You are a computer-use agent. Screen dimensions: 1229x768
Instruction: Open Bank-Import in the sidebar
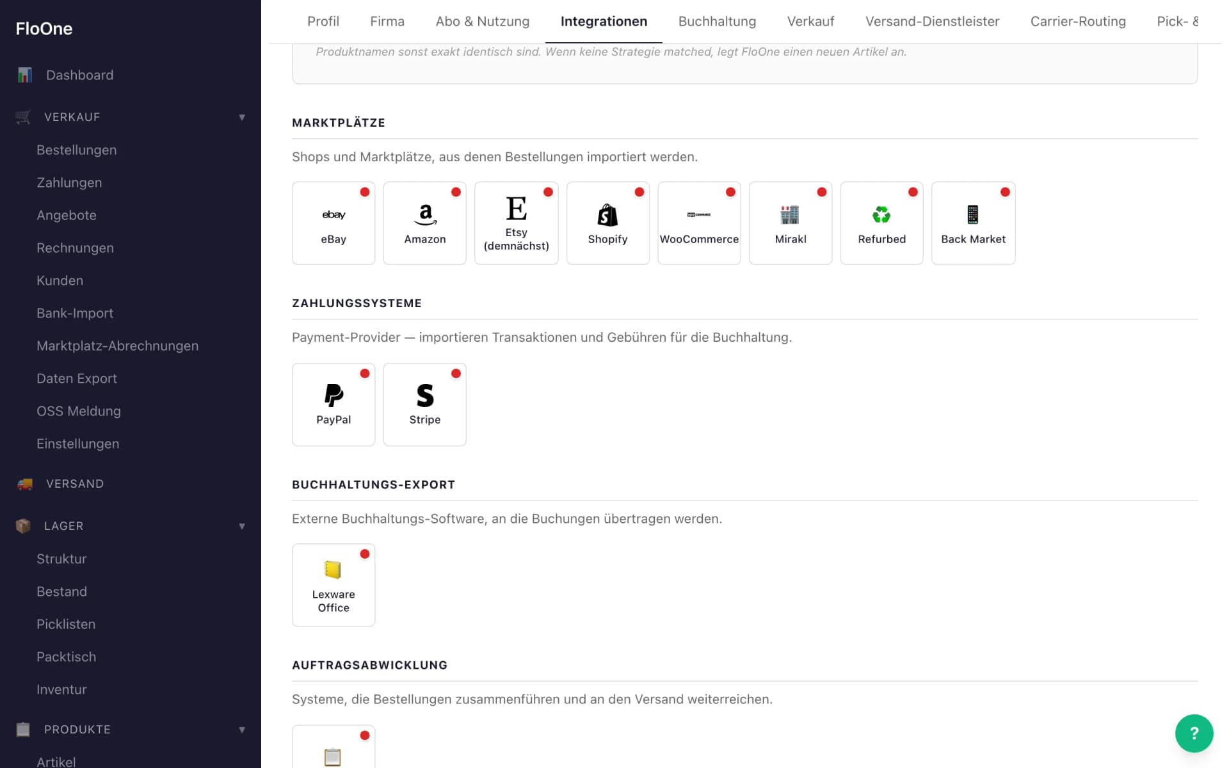tap(75, 313)
